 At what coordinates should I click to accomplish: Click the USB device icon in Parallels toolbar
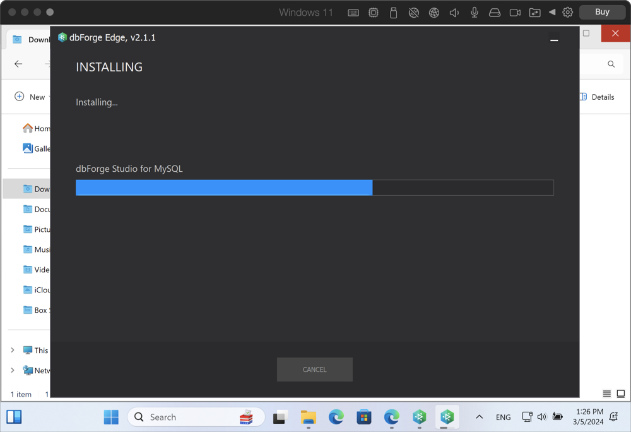tap(394, 13)
